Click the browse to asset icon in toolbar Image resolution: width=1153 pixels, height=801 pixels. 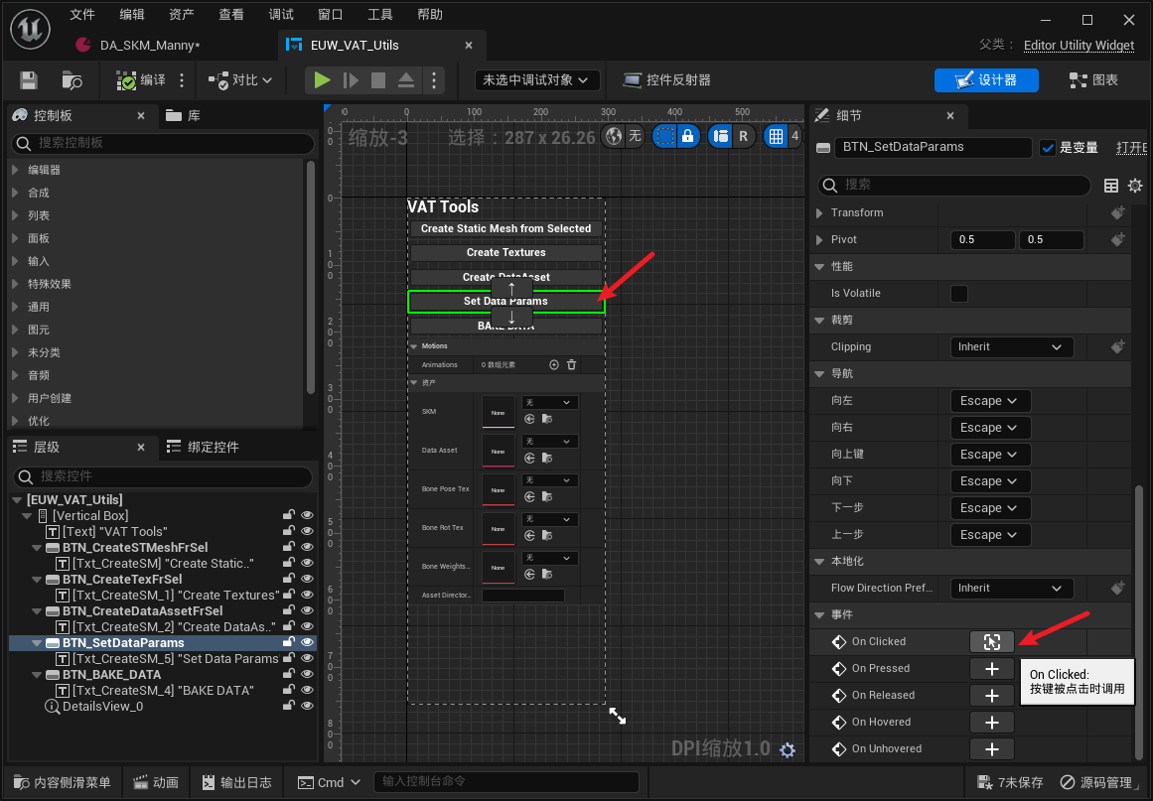click(72, 80)
